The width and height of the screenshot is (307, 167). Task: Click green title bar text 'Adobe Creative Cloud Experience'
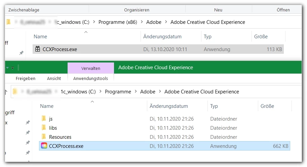point(156,68)
